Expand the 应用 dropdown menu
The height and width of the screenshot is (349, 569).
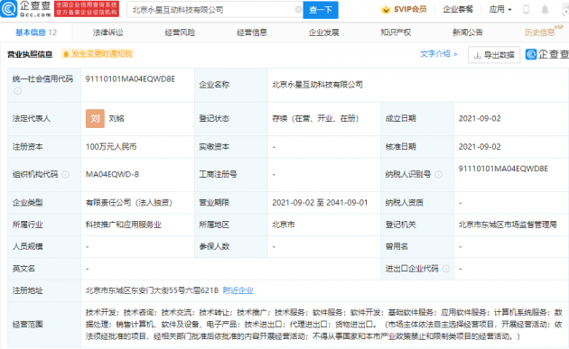tap(500, 9)
